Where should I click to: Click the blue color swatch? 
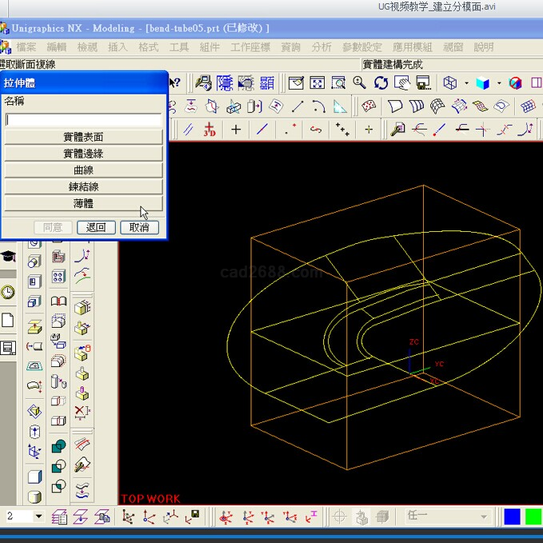512,517
